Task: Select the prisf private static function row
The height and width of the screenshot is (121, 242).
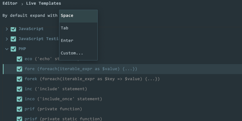Action: pos(123,119)
